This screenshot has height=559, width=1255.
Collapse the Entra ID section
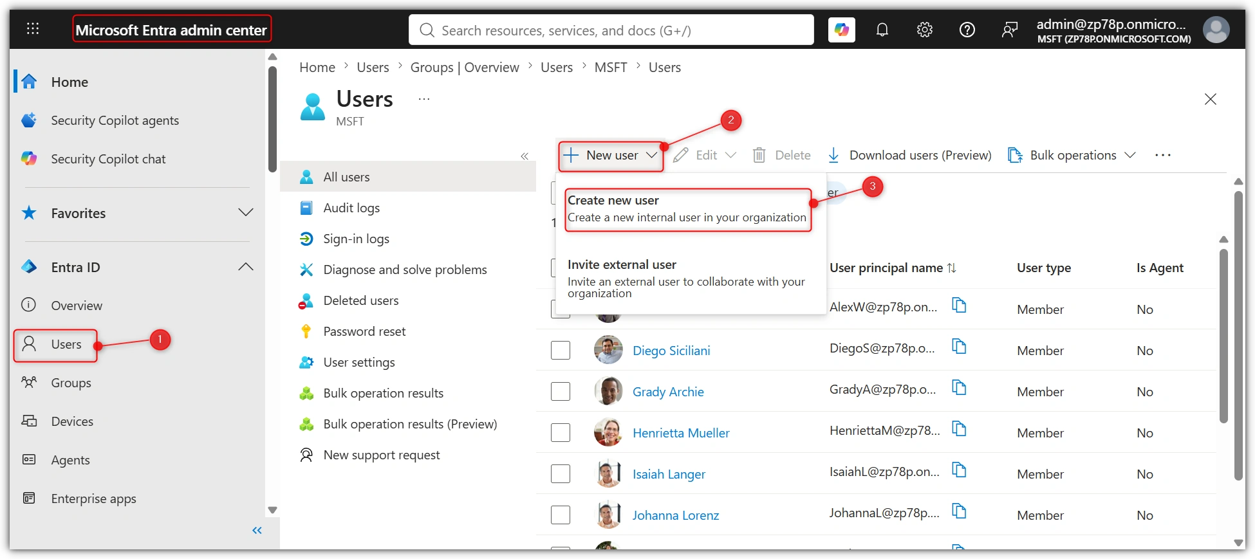pyautogui.click(x=245, y=266)
